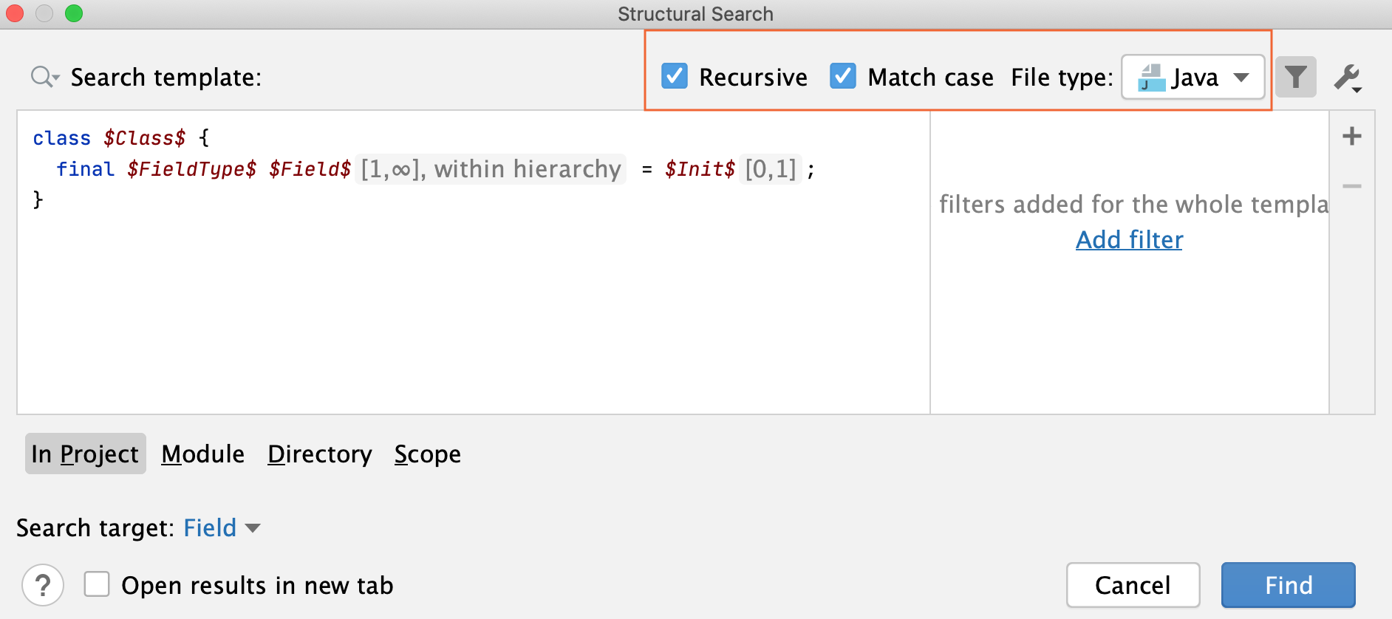Image resolution: width=1392 pixels, height=619 pixels.
Task: Uncheck Match case
Action: (842, 76)
